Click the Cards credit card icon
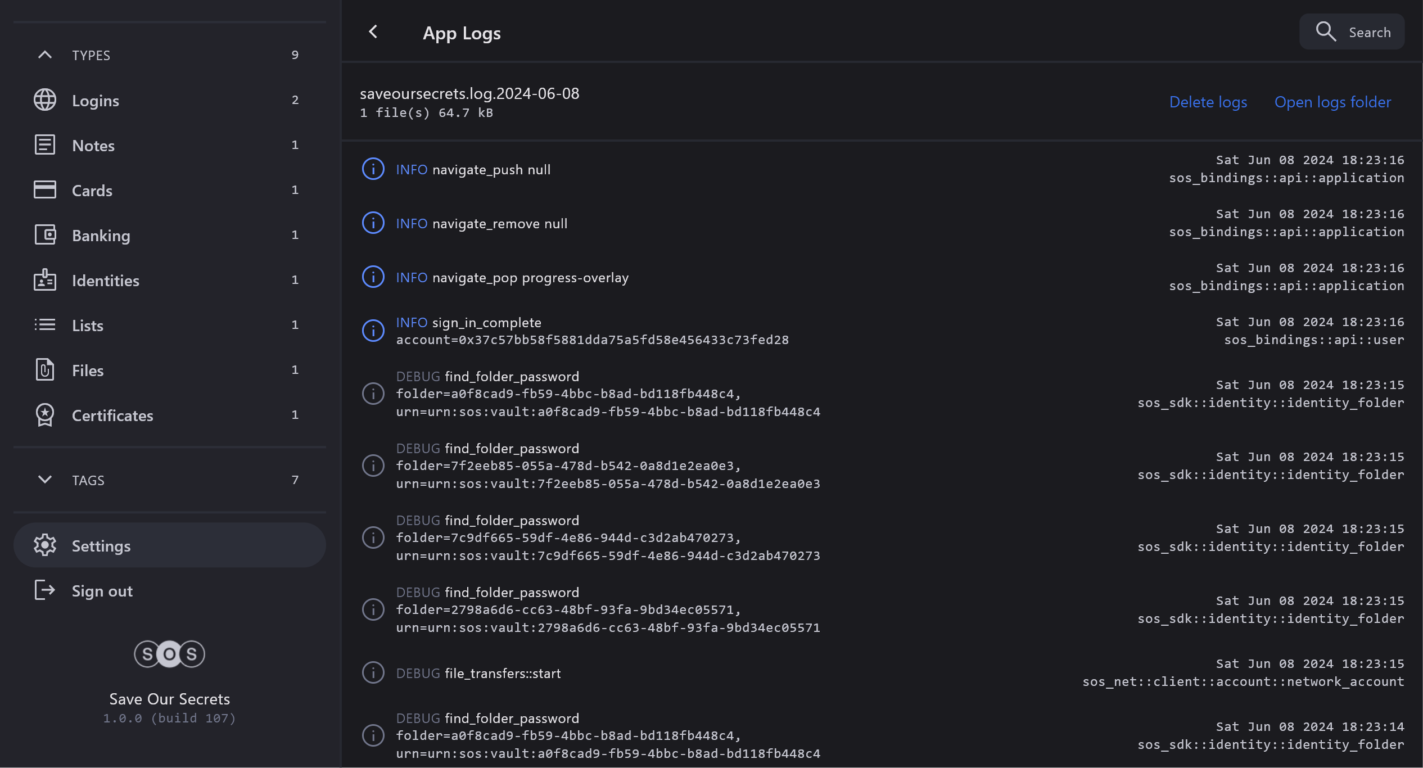 pos(45,190)
